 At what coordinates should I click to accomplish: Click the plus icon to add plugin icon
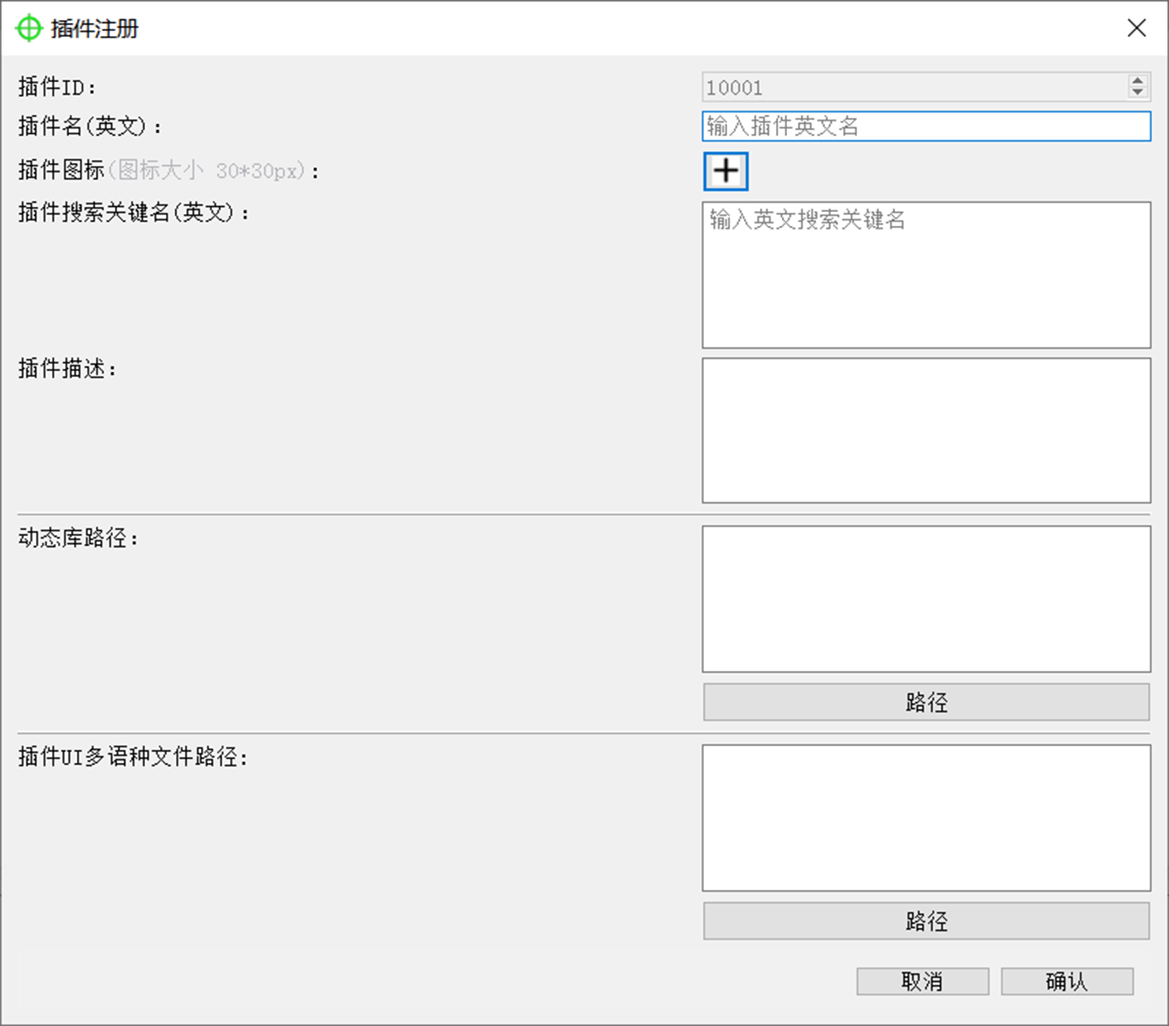725,171
